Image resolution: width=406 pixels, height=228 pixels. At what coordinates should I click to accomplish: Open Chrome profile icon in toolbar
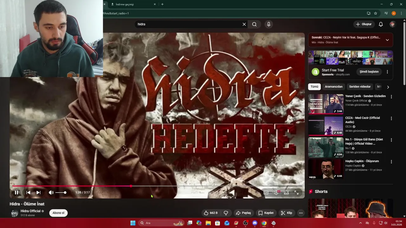click(x=394, y=13)
